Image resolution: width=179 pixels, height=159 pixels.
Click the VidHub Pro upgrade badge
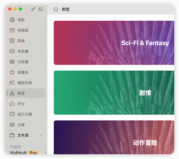33,153
